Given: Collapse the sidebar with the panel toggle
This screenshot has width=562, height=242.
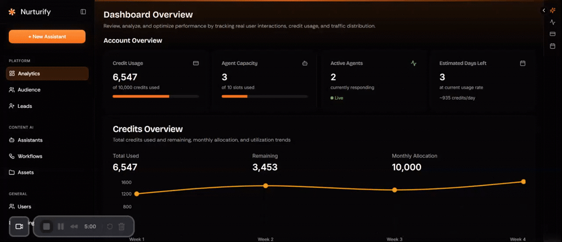Looking at the screenshot, I should pyautogui.click(x=83, y=12).
